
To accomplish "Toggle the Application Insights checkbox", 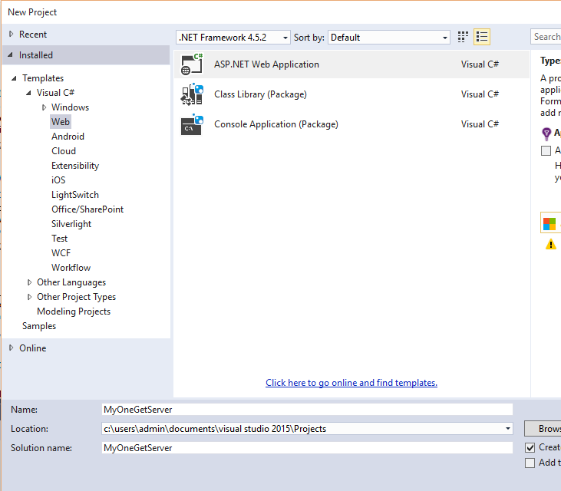I will 546,150.
